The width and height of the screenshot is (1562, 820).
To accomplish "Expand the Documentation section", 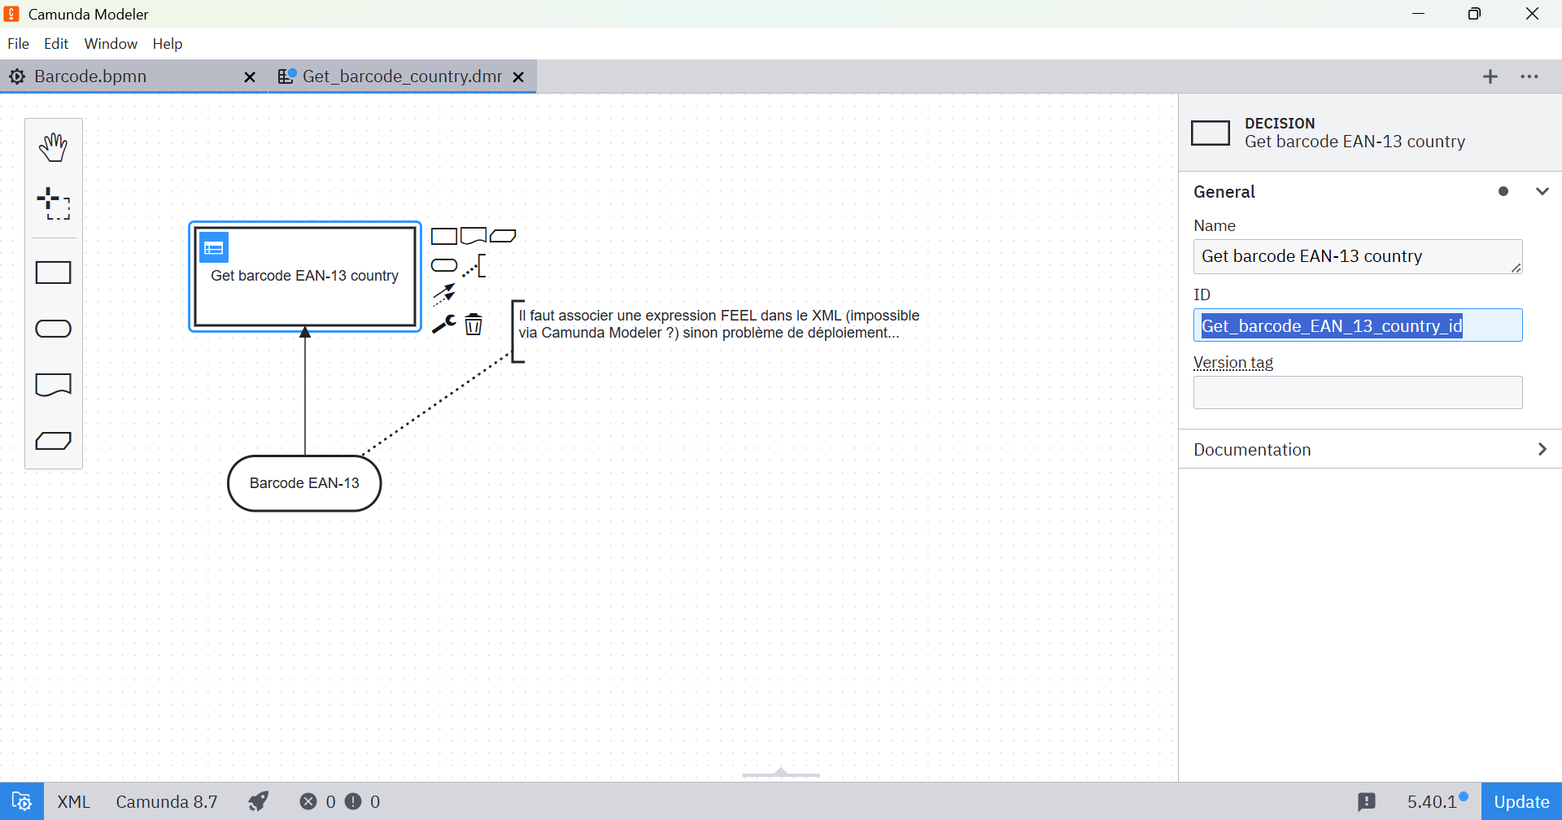I will pyautogui.click(x=1542, y=450).
